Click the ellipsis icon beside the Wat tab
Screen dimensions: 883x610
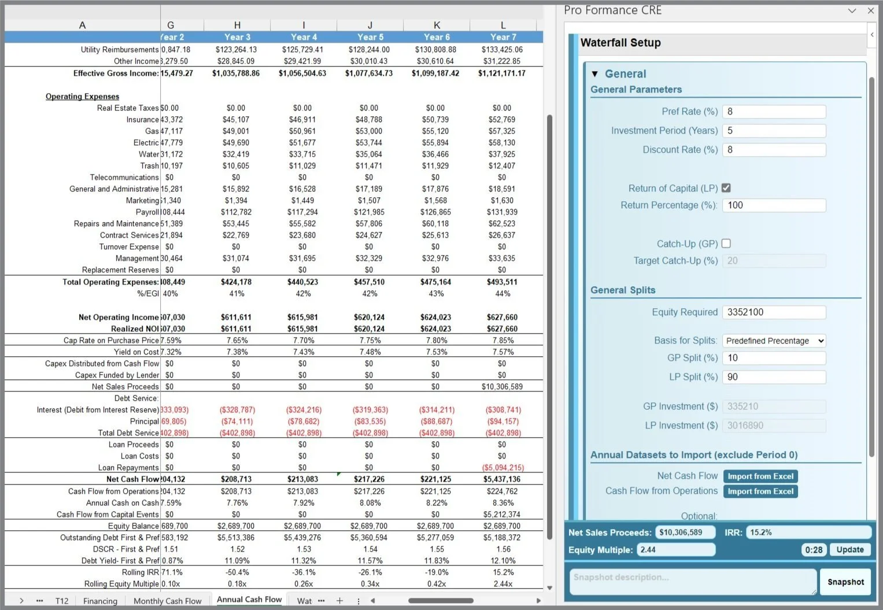tap(321, 601)
